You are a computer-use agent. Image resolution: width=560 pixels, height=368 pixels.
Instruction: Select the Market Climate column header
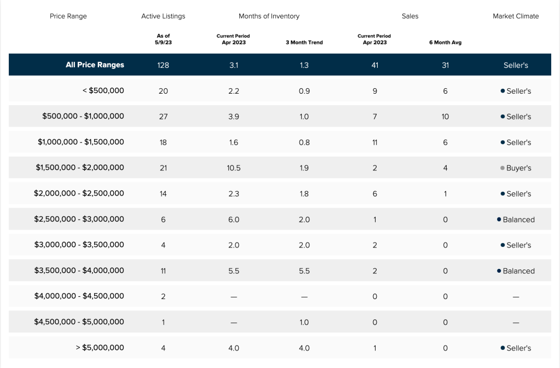[x=516, y=16]
